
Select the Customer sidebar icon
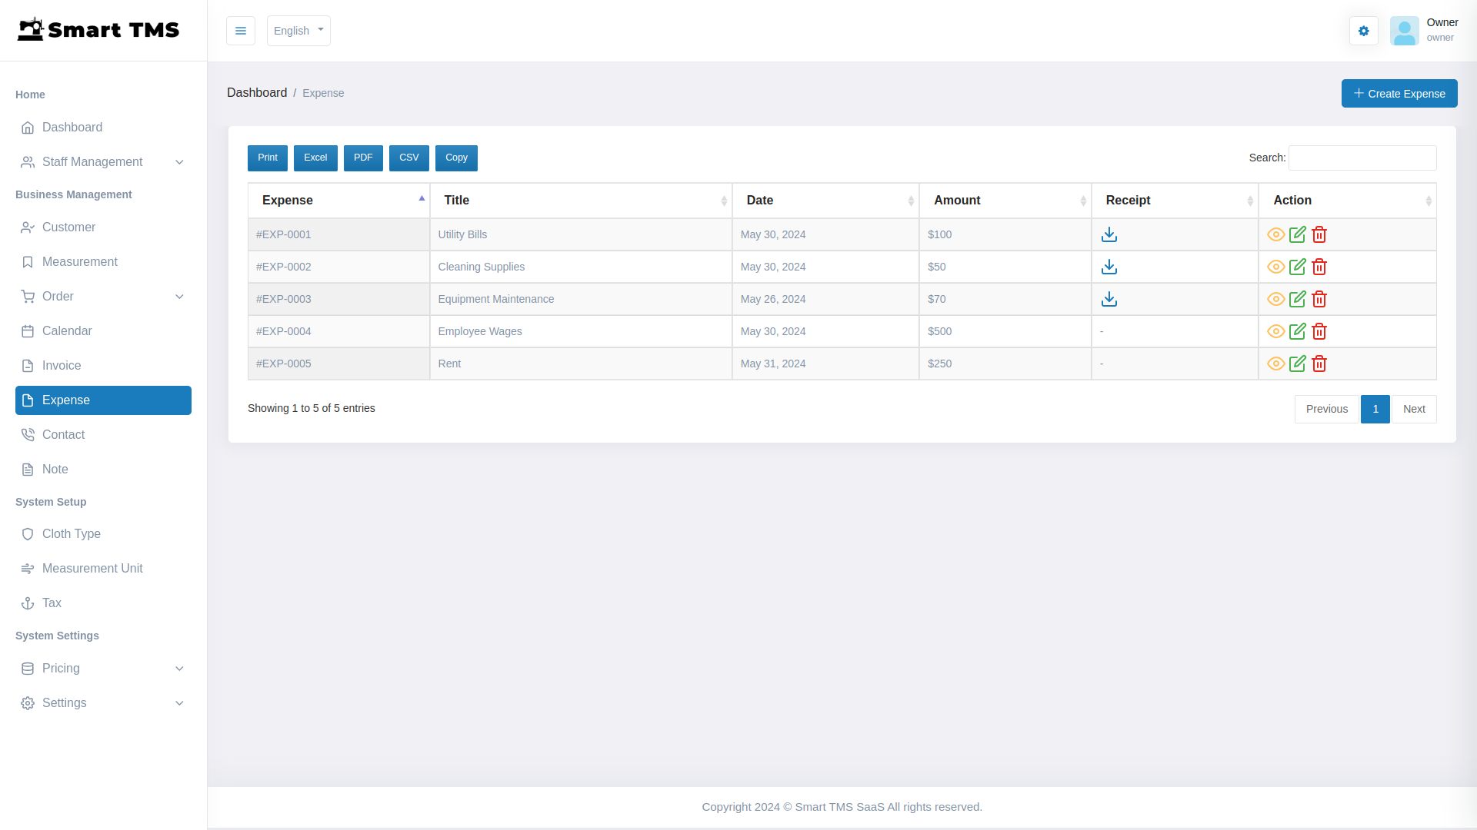pyautogui.click(x=28, y=227)
